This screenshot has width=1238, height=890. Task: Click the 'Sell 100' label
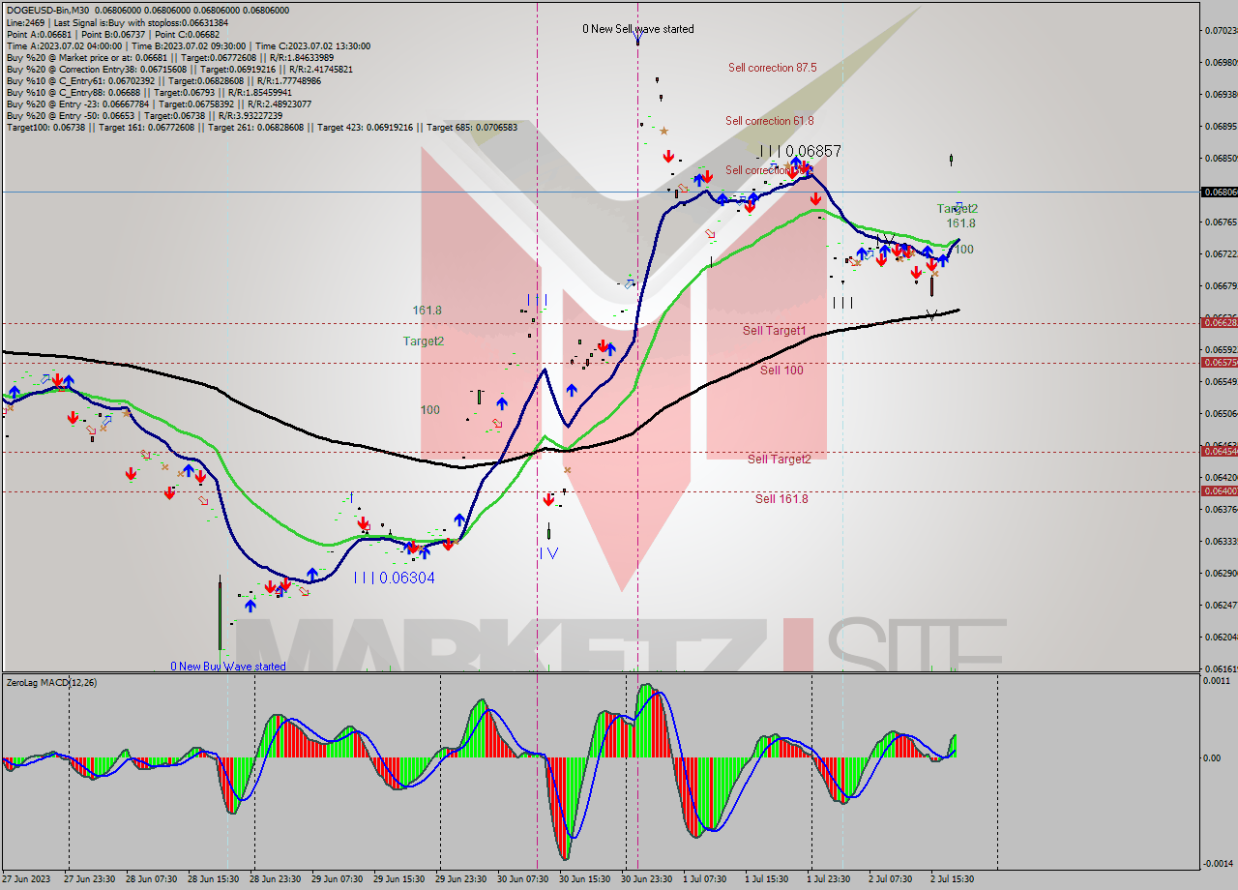(781, 371)
